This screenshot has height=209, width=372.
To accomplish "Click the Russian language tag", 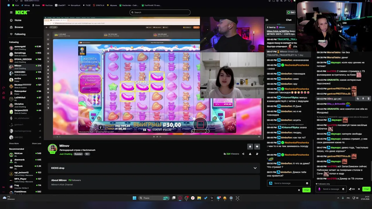I will pos(78,154).
